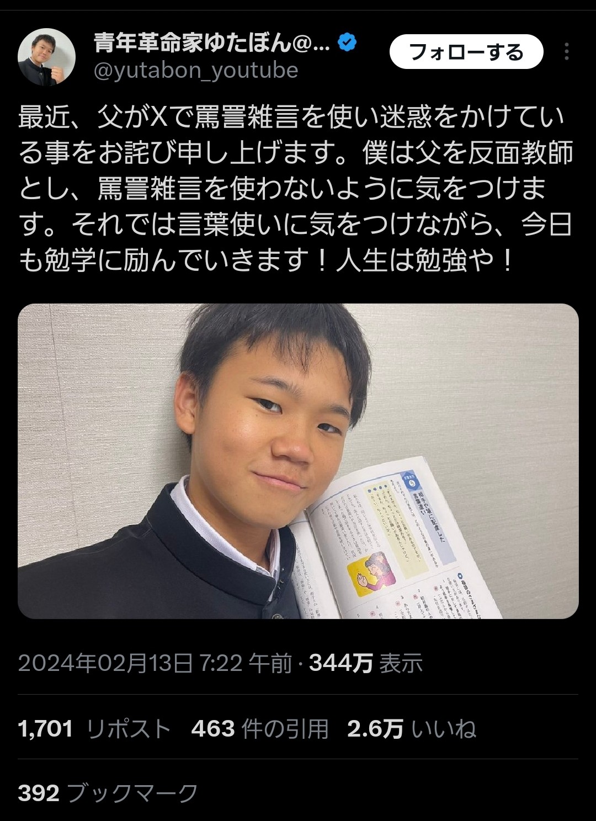
Task: View the attached photo full screen
Action: [298, 461]
